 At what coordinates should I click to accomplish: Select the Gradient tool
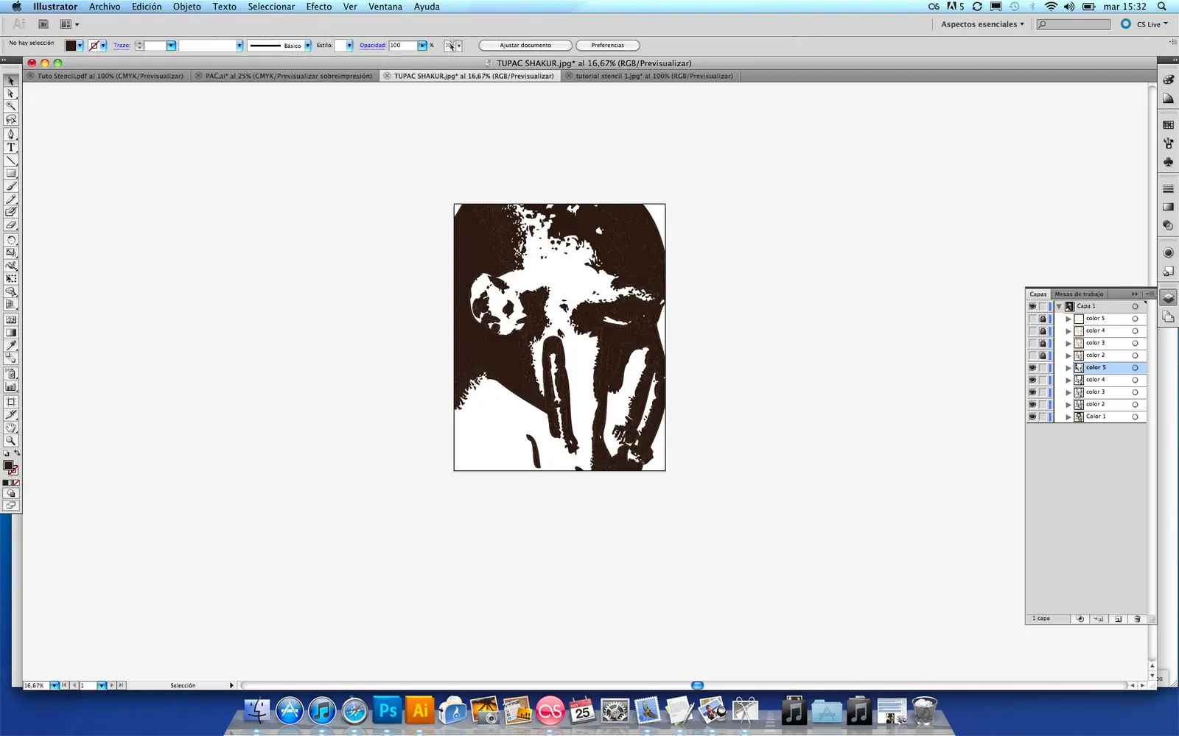point(11,332)
